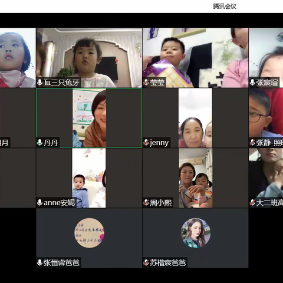
Task: Click the name label anne安妮
Action: pyautogui.click(x=59, y=203)
